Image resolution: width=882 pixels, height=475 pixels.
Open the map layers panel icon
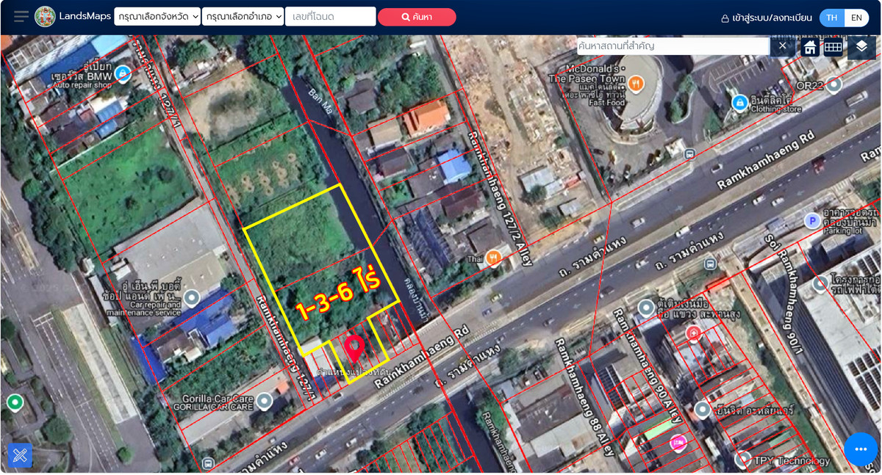click(x=861, y=47)
